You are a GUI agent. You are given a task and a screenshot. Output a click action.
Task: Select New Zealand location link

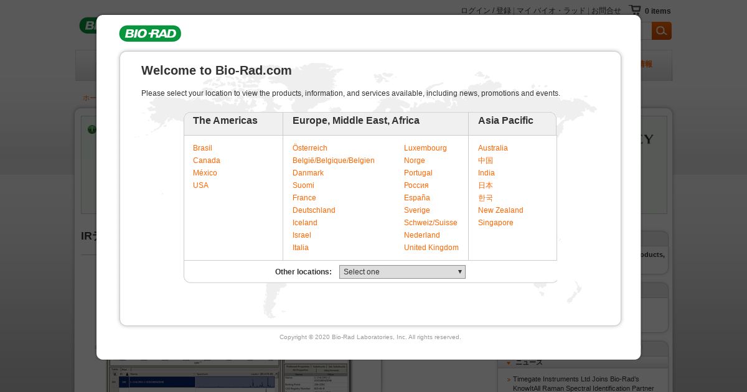tap(500, 210)
